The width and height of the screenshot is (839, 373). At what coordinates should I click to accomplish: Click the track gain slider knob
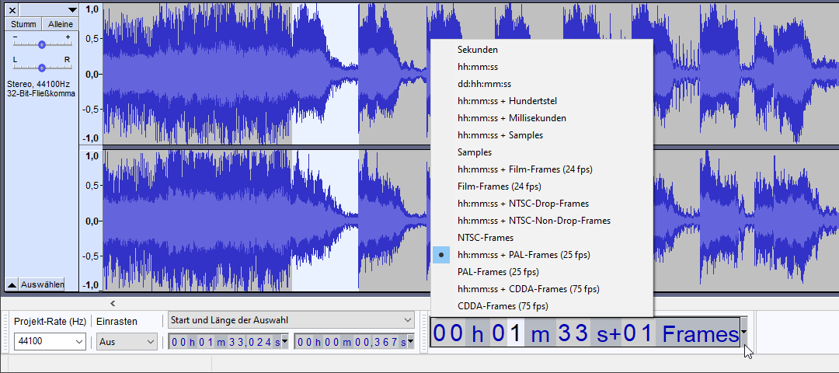[x=41, y=44]
